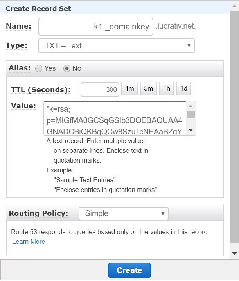Open the Type dropdown showing TXT – Text
The image size is (239, 281).
117,45
